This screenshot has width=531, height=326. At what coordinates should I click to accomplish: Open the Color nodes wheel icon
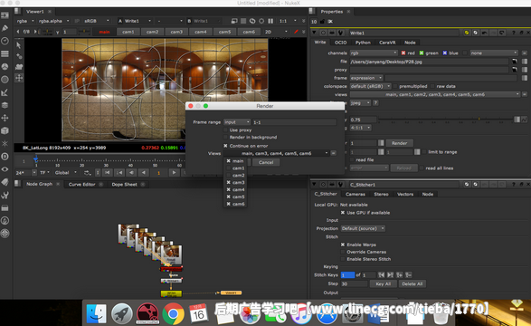[x=5, y=67]
